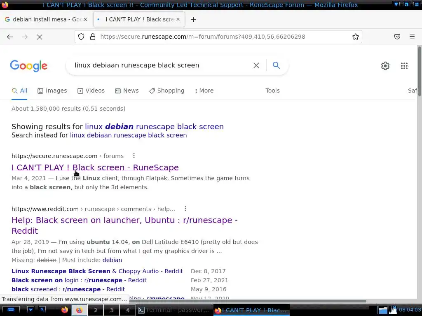The height and width of the screenshot is (316, 422).
Task: Switch to workspace 2
Action: coord(96,310)
